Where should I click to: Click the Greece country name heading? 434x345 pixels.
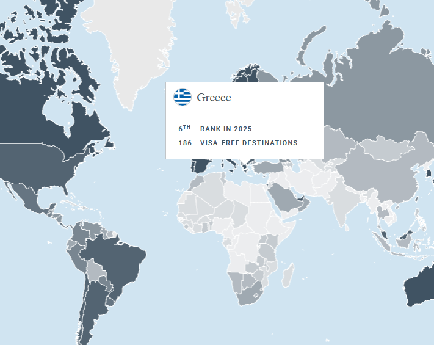click(x=214, y=98)
